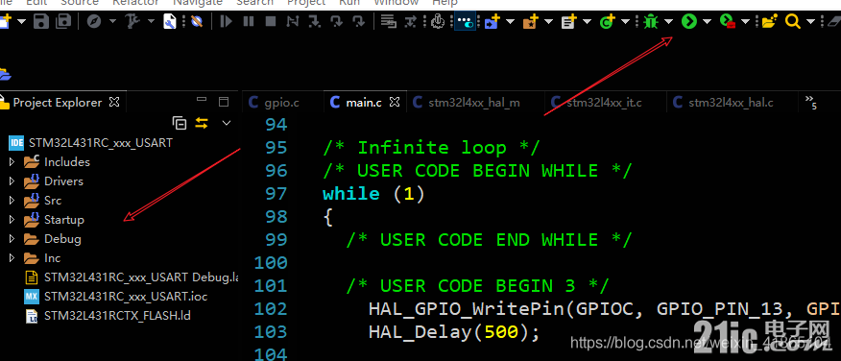Click the Step Return icon

tap(358, 21)
